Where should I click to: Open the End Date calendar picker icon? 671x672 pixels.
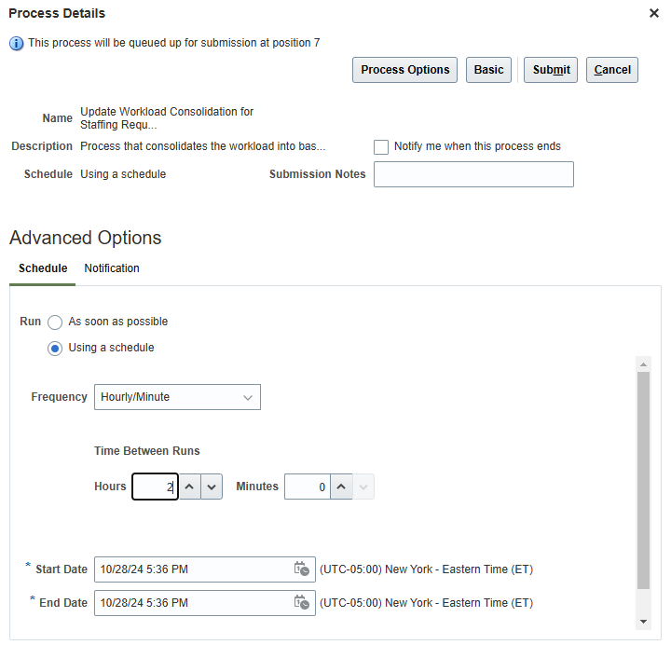point(302,602)
